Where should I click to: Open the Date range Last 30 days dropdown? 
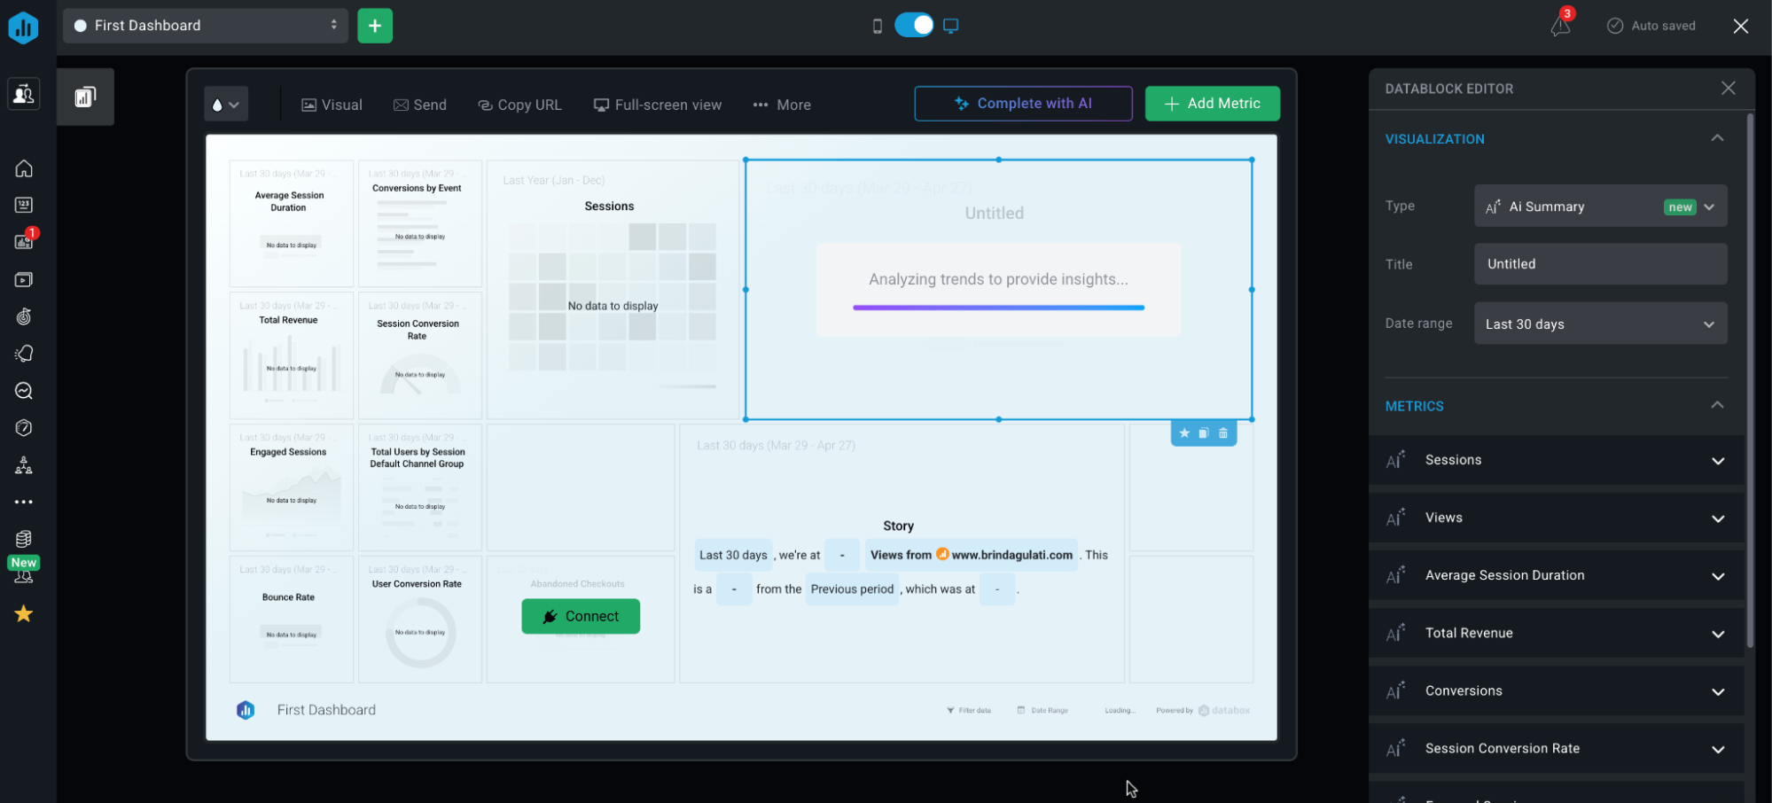pyautogui.click(x=1600, y=324)
